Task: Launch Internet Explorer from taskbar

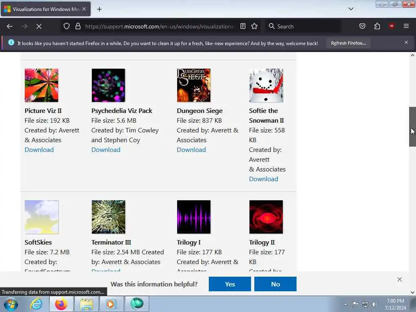Action: [36, 304]
